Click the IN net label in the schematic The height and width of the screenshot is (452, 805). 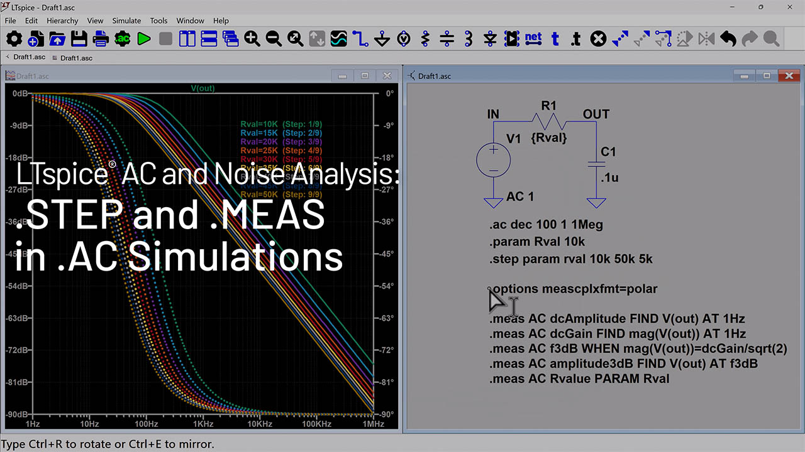pyautogui.click(x=493, y=114)
